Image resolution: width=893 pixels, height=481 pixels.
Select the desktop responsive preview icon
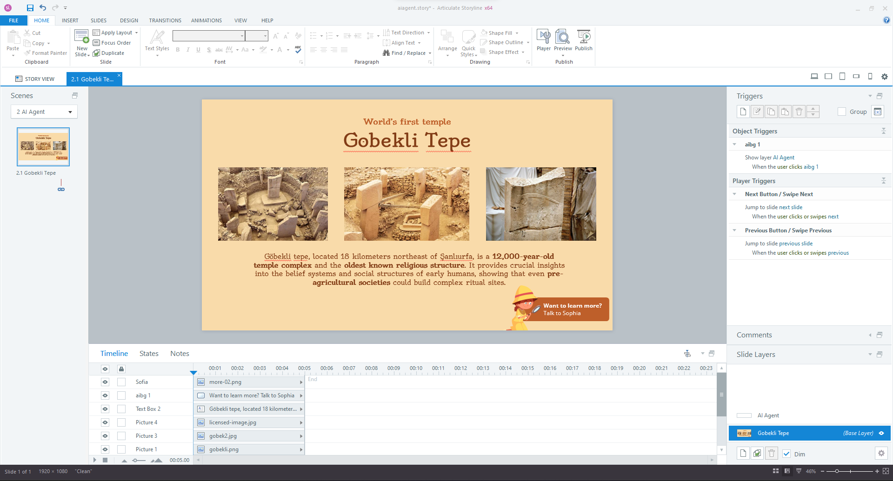tap(814, 77)
